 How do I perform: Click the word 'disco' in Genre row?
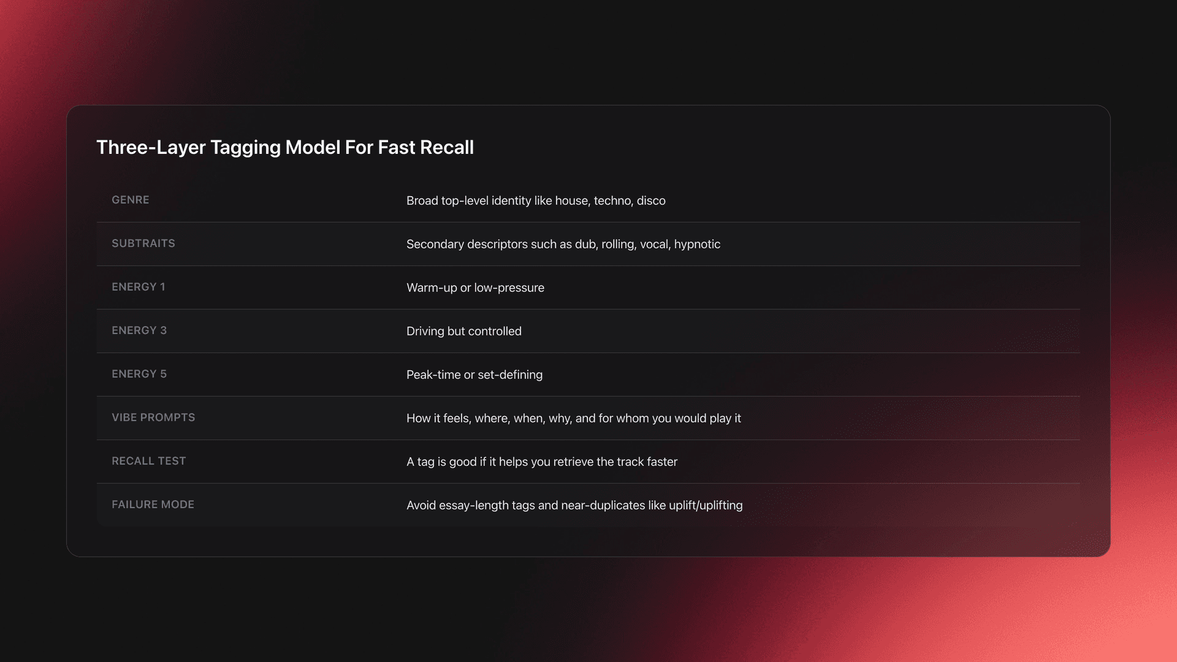(x=650, y=200)
